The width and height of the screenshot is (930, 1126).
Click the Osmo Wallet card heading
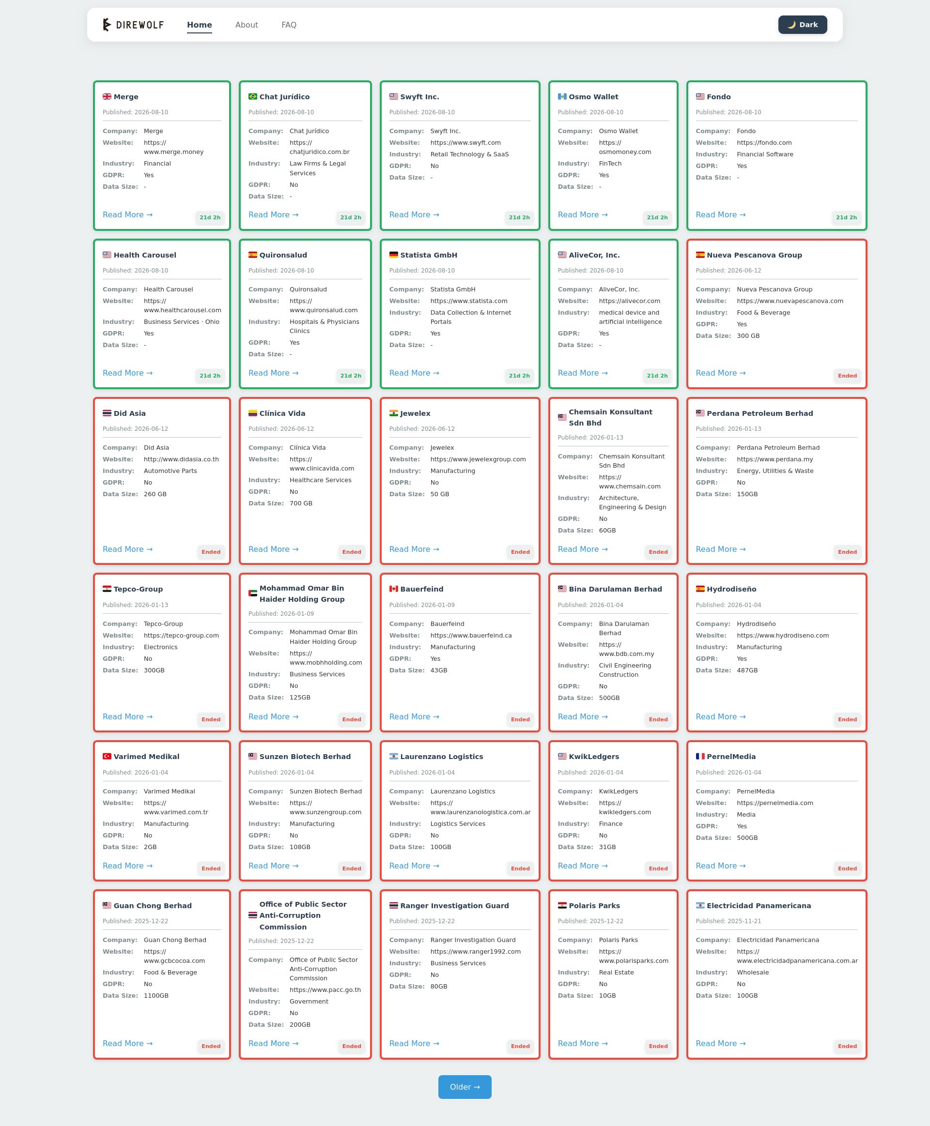[593, 97]
